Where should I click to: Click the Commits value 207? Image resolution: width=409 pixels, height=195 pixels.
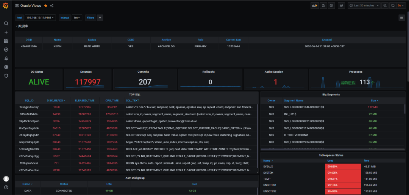(x=145, y=82)
